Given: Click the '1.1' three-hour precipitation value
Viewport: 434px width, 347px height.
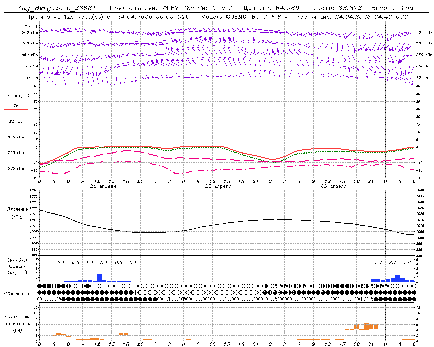Looking at the screenshot, I should [90, 263].
